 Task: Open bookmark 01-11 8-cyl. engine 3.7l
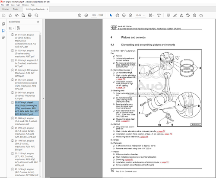(x=26, y=159)
